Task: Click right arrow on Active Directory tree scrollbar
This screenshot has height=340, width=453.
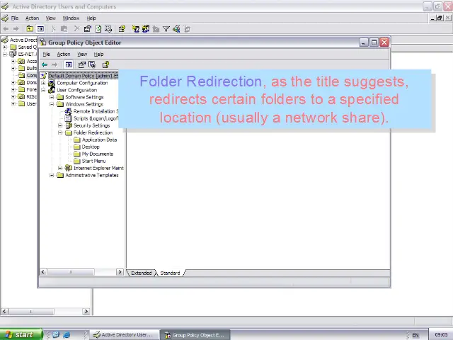Action: point(86,312)
